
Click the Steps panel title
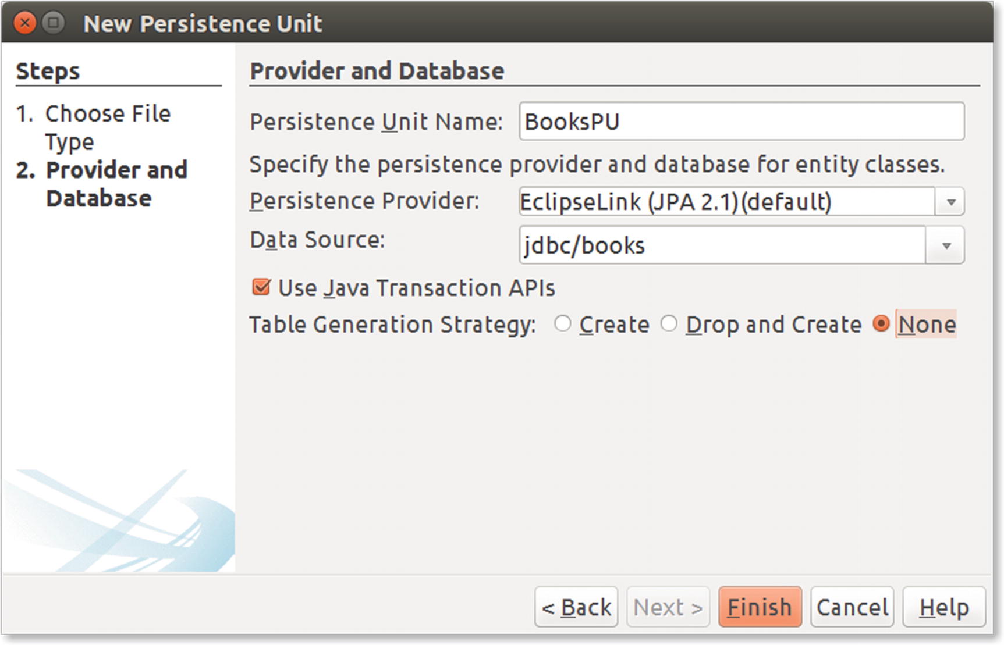[x=47, y=70]
